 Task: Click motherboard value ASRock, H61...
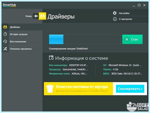coord(79,74)
